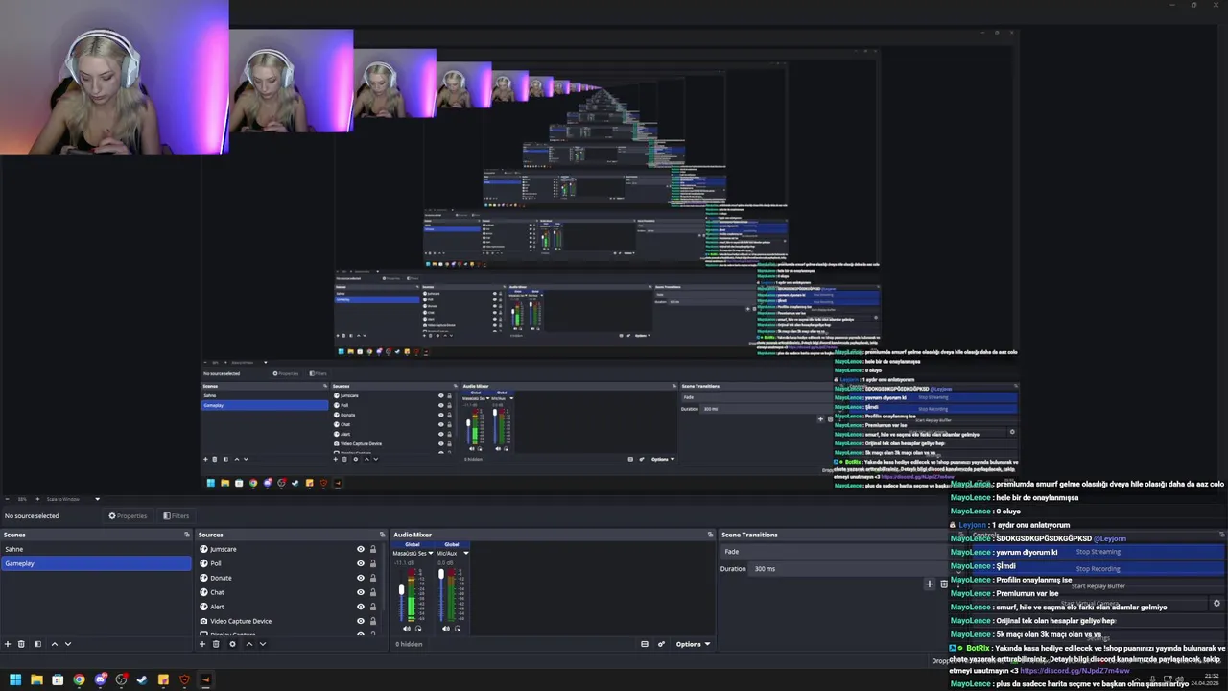1228x691 pixels.
Task: Toggle monitoring headphones for Masaüstü Ses
Action: point(418,629)
